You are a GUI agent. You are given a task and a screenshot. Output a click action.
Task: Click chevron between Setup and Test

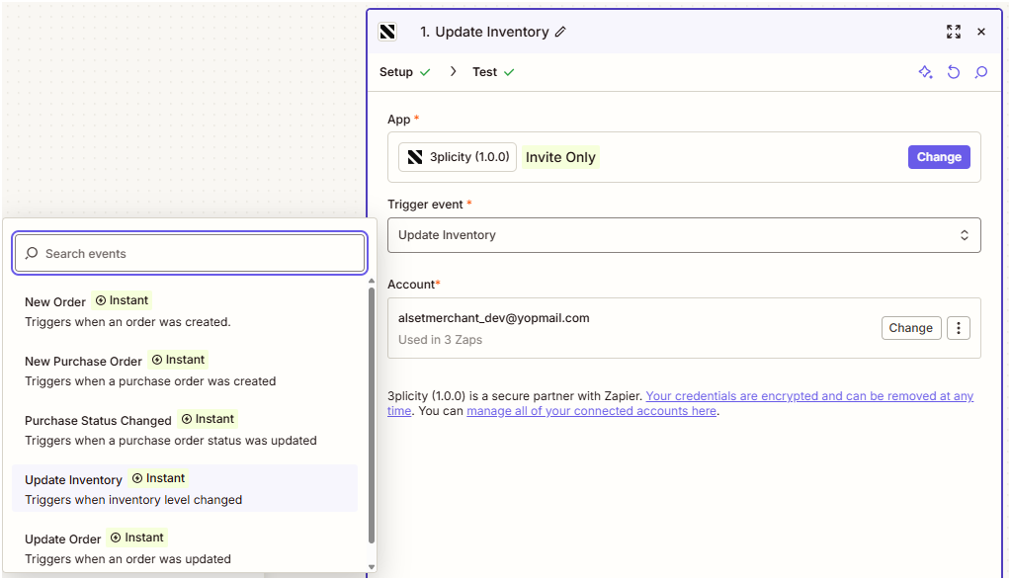(x=454, y=71)
